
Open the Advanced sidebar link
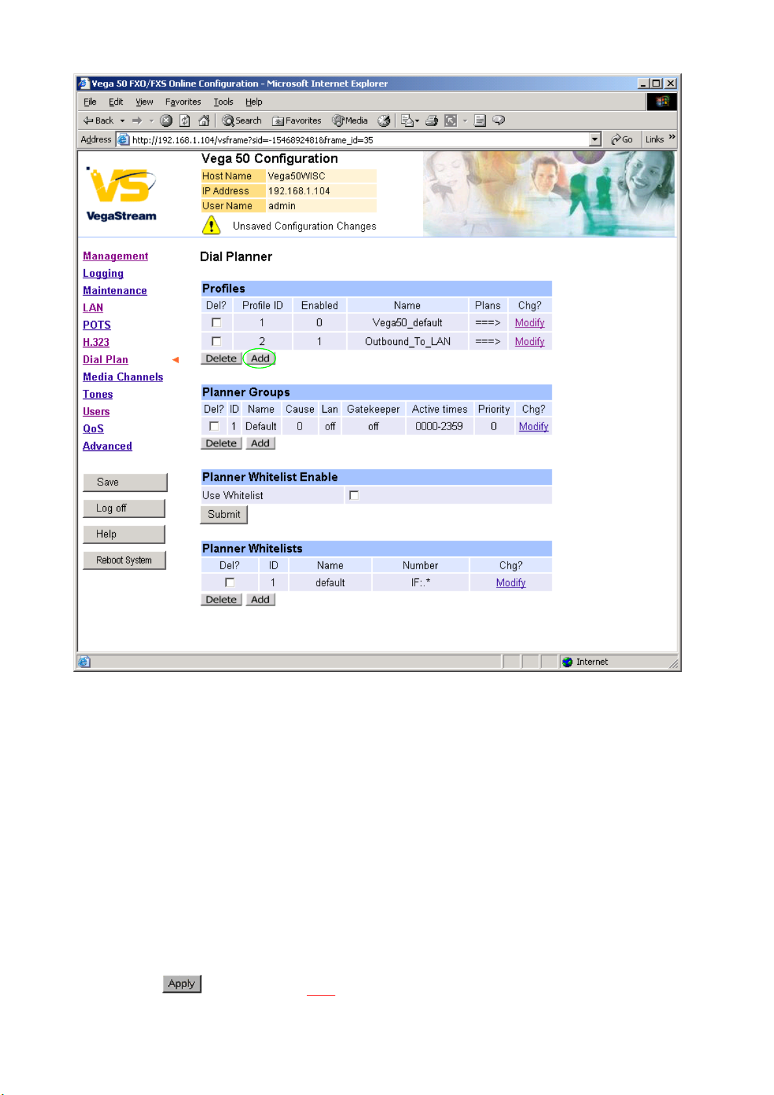click(x=107, y=446)
